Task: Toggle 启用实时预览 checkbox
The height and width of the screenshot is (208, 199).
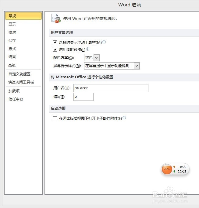Action: point(55,49)
